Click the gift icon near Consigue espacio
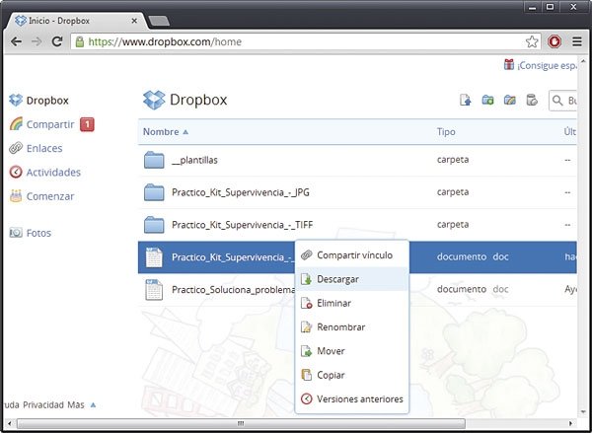This screenshot has width=592, height=433. (508, 64)
